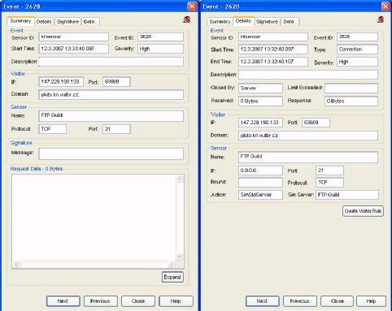Click the Bound field in right window

click(260, 183)
